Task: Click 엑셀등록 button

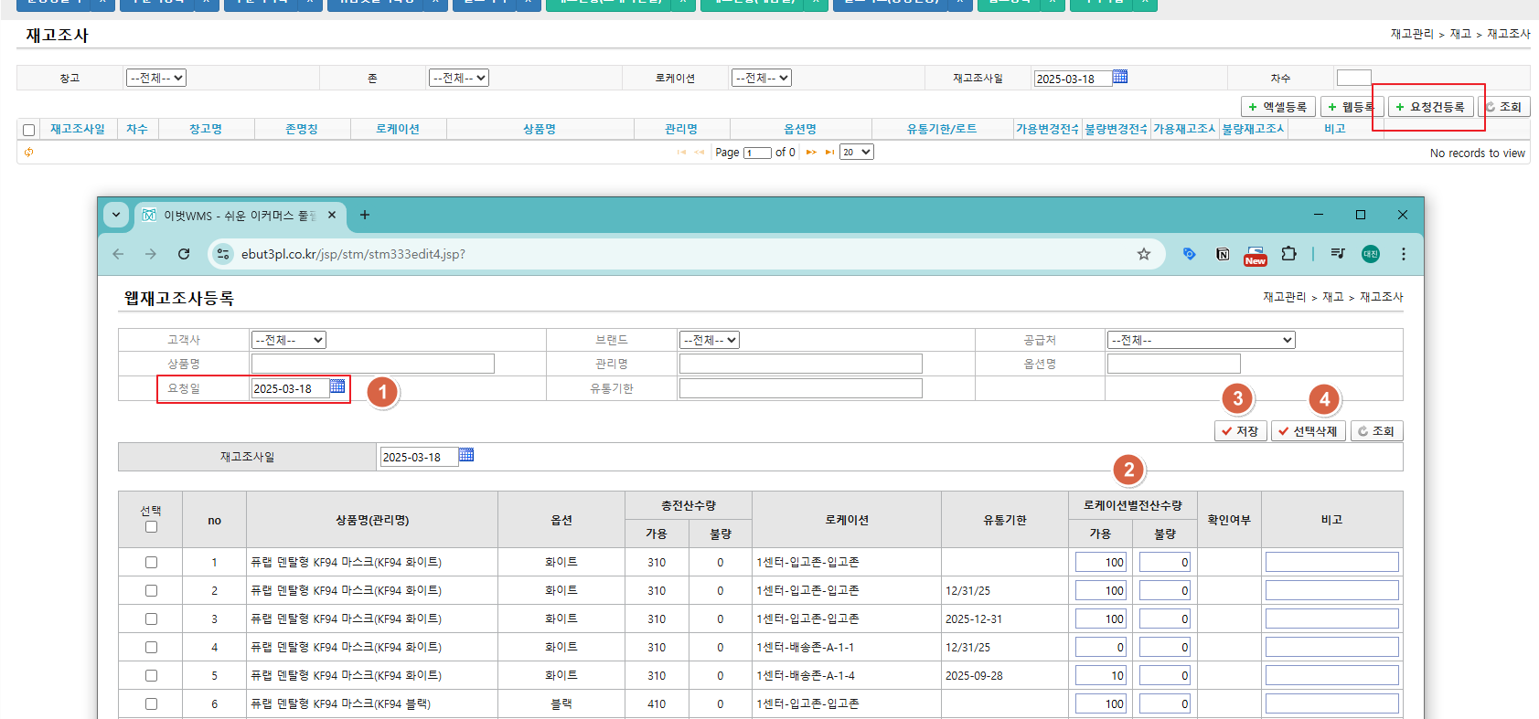Action: coord(1278,107)
